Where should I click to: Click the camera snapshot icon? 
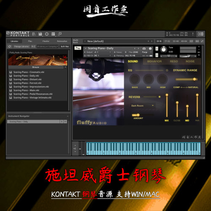(x=144, y=49)
